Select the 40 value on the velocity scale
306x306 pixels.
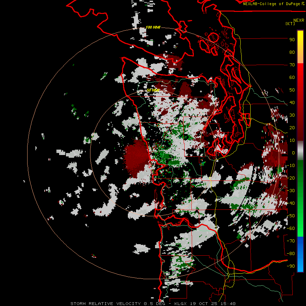point(292,102)
